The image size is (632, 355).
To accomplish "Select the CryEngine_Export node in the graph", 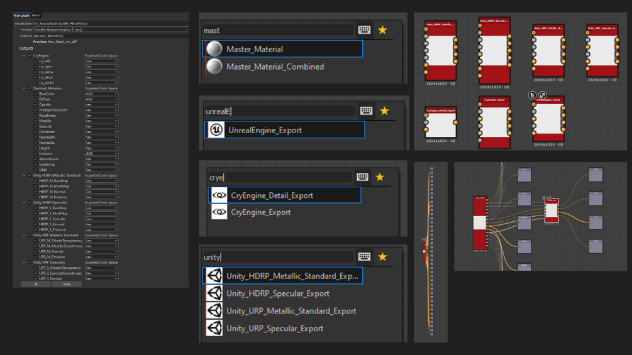I will (x=494, y=123).
